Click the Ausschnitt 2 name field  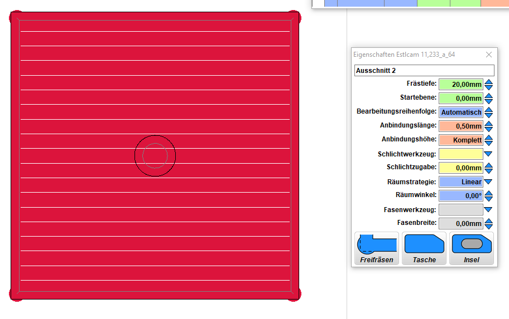point(424,71)
